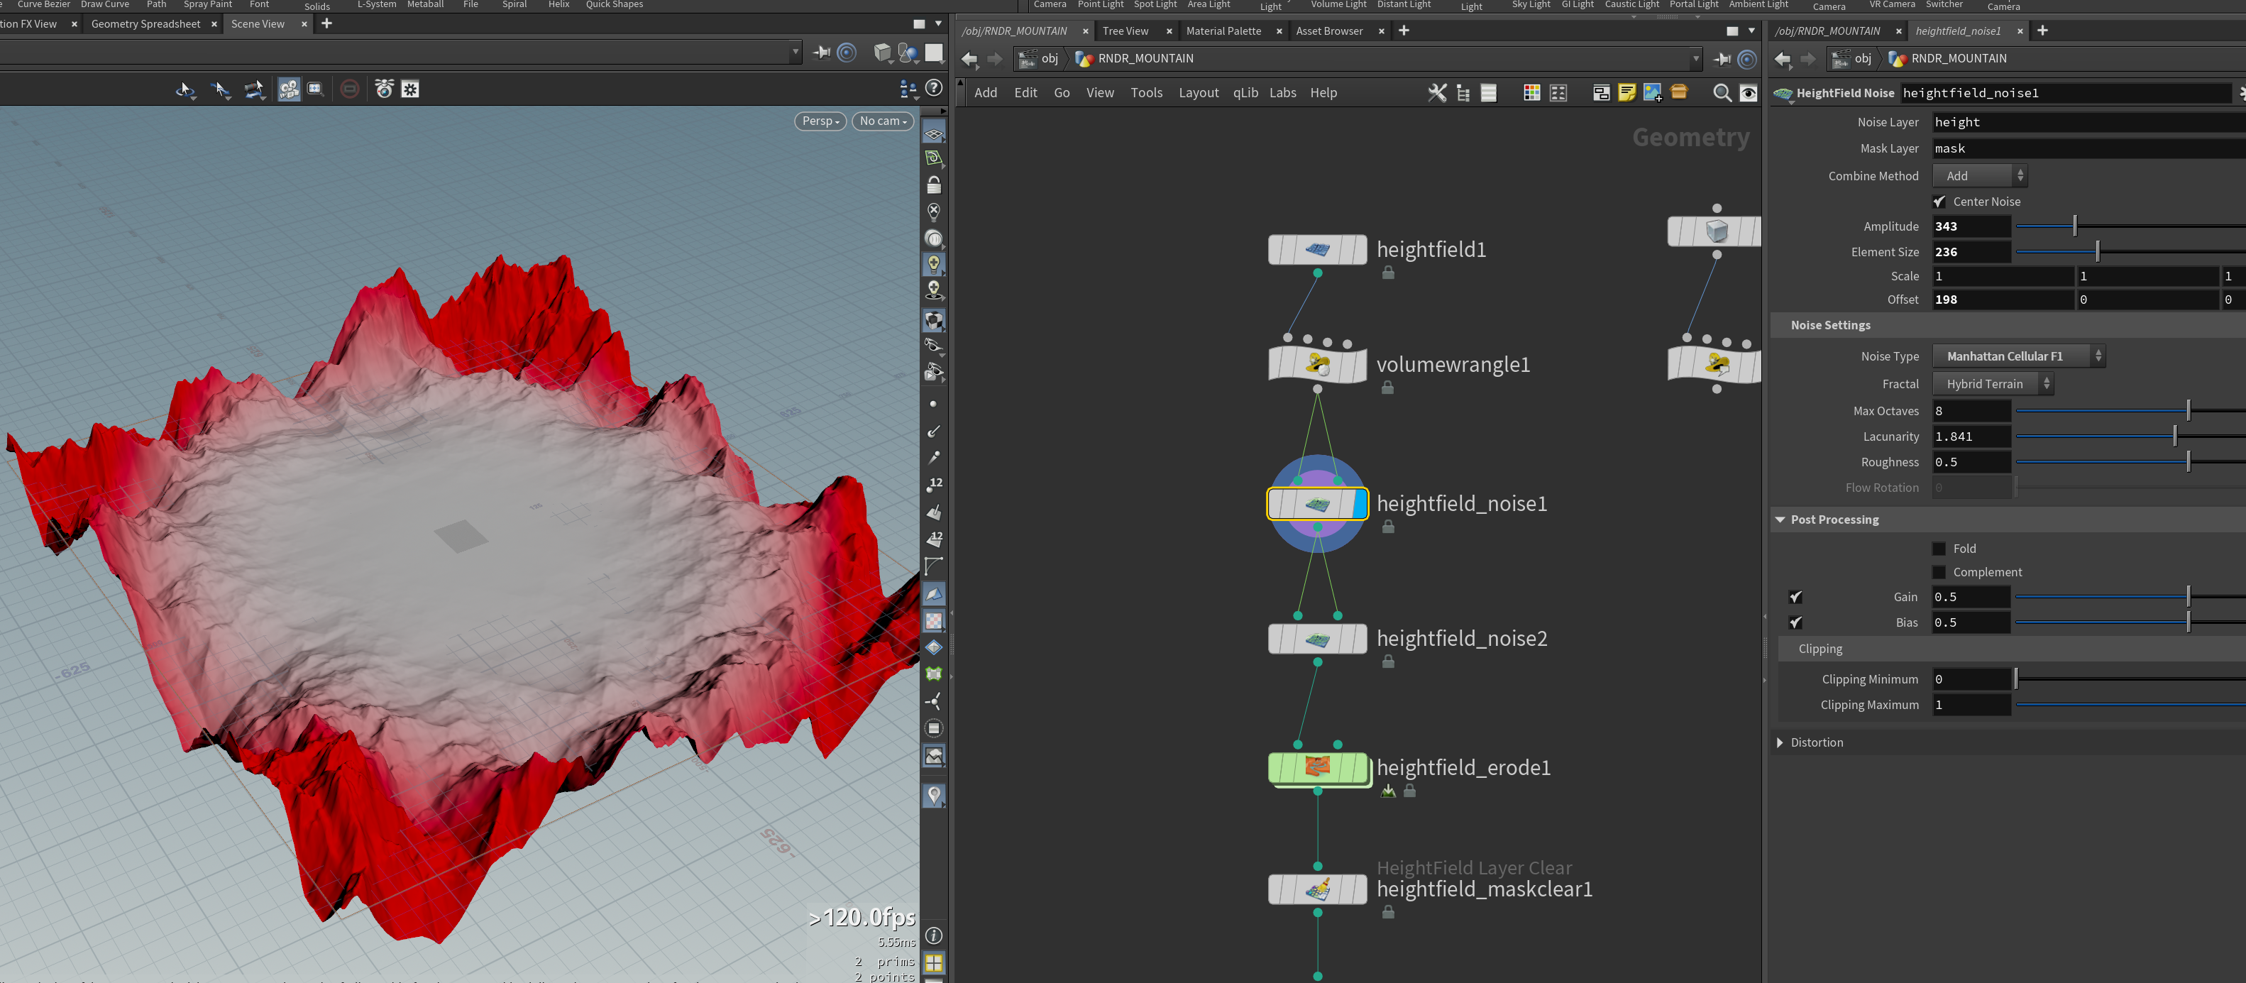Toggle the Gain checkbox
This screenshot has width=2246, height=983.
tap(1795, 598)
